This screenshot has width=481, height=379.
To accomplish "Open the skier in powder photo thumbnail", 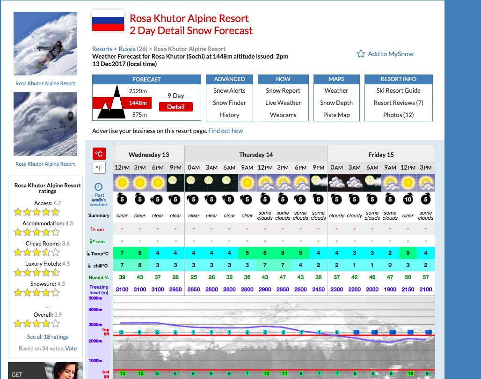I will pyautogui.click(x=45, y=124).
